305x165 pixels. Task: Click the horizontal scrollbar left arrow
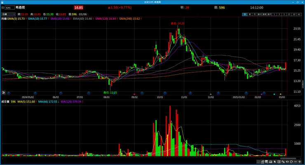point(2,158)
